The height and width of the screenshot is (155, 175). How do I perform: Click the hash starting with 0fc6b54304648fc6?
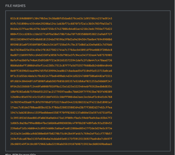tap(61, 81)
